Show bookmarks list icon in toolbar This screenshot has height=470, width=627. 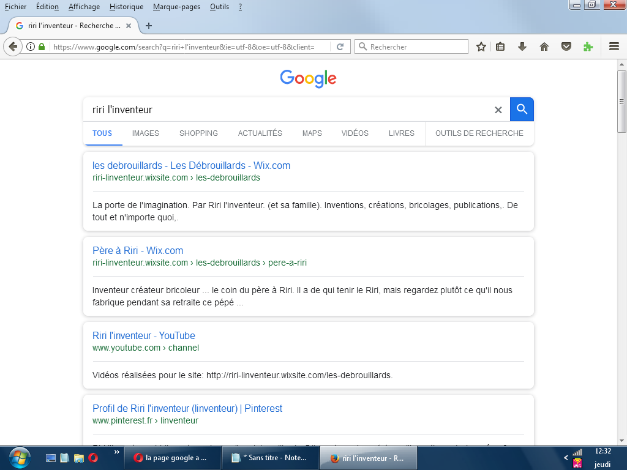pos(500,47)
